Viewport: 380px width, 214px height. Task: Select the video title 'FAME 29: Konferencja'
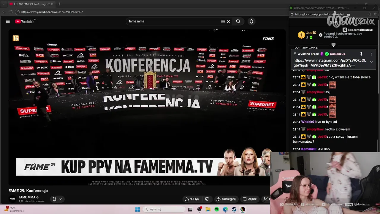coord(28,191)
